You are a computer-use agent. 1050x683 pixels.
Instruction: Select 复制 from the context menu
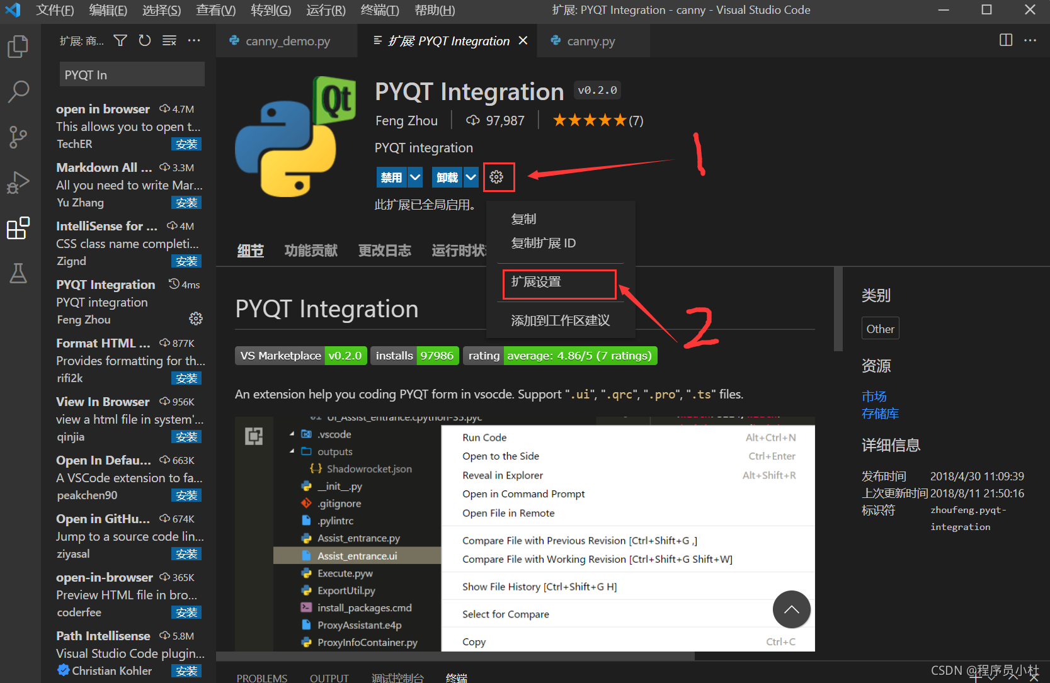click(561, 219)
